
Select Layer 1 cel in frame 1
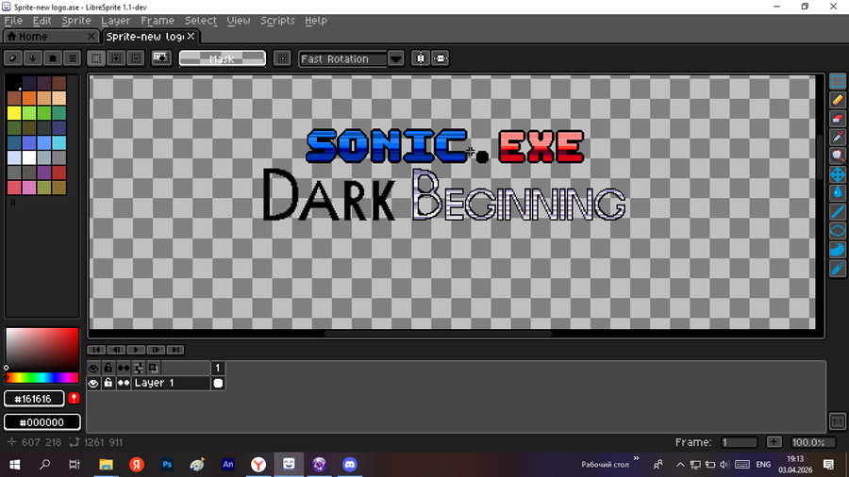pos(218,384)
